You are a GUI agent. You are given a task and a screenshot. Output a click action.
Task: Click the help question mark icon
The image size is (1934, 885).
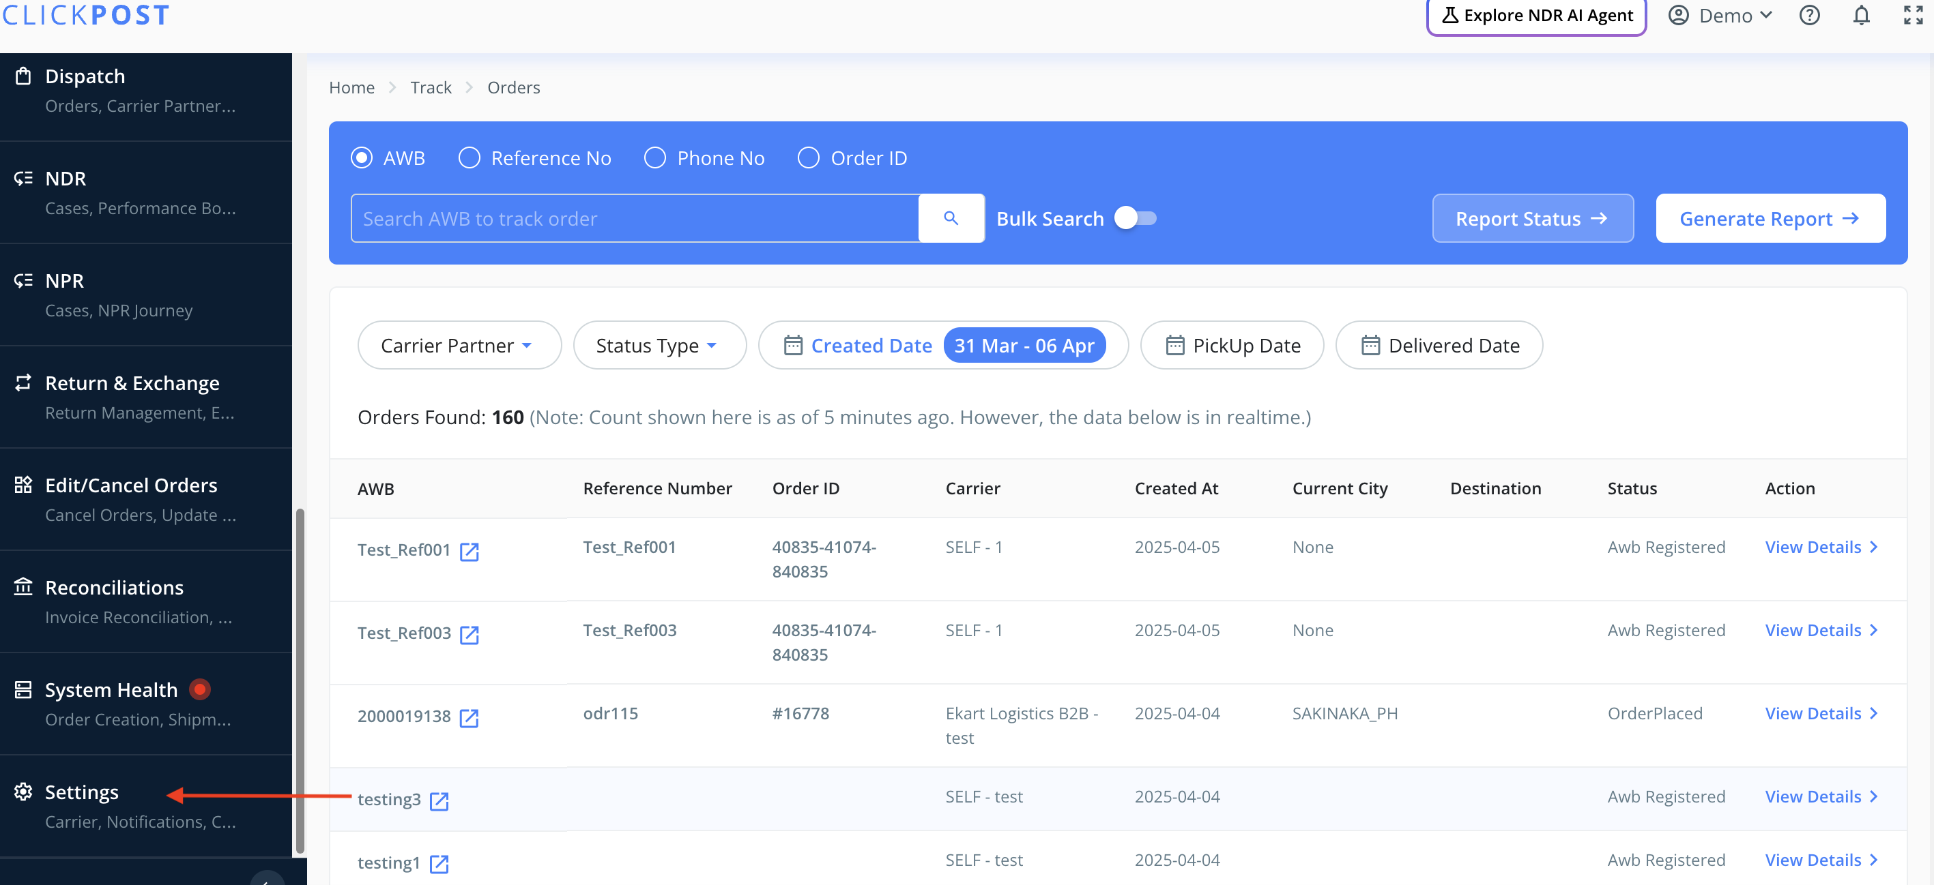[1809, 16]
